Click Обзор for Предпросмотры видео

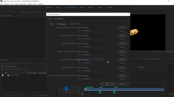[122, 44]
